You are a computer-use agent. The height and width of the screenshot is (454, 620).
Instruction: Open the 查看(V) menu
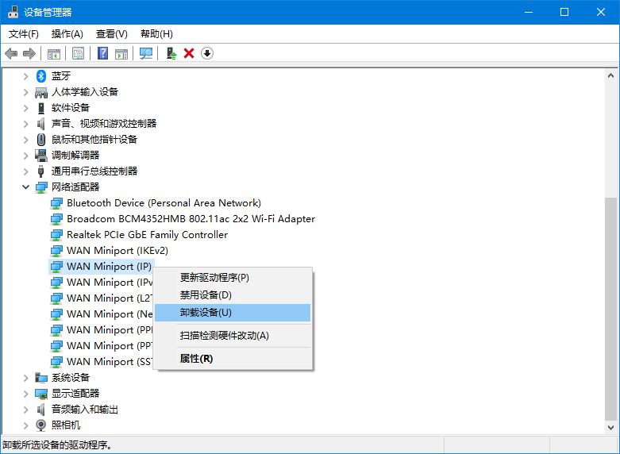coord(112,34)
